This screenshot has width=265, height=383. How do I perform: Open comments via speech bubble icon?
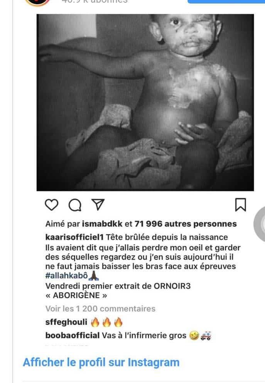(75, 205)
